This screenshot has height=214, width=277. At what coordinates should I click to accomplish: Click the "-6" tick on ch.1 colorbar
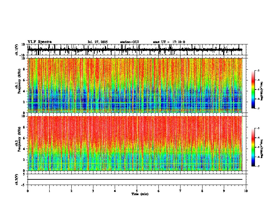(x=258, y=99)
